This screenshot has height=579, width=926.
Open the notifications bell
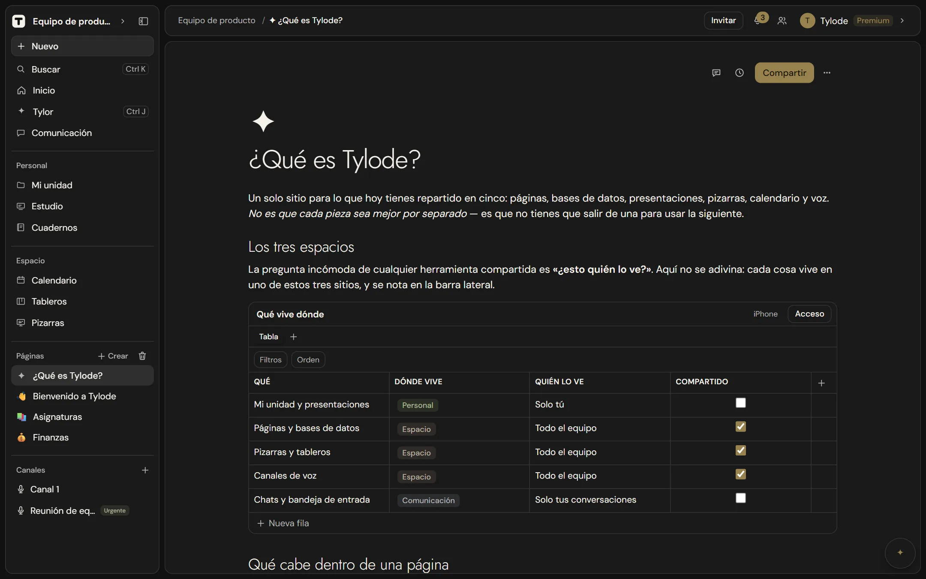tap(758, 21)
